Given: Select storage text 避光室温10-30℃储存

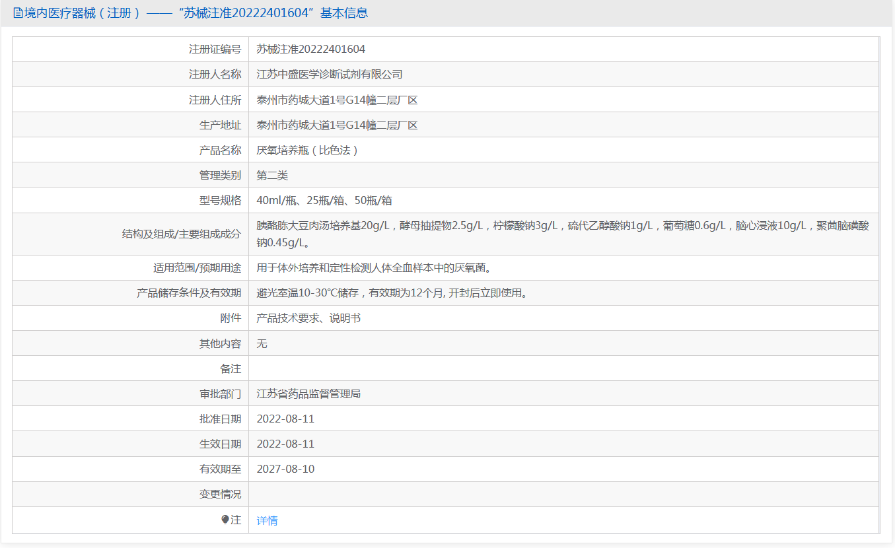Looking at the screenshot, I should 393,292.
